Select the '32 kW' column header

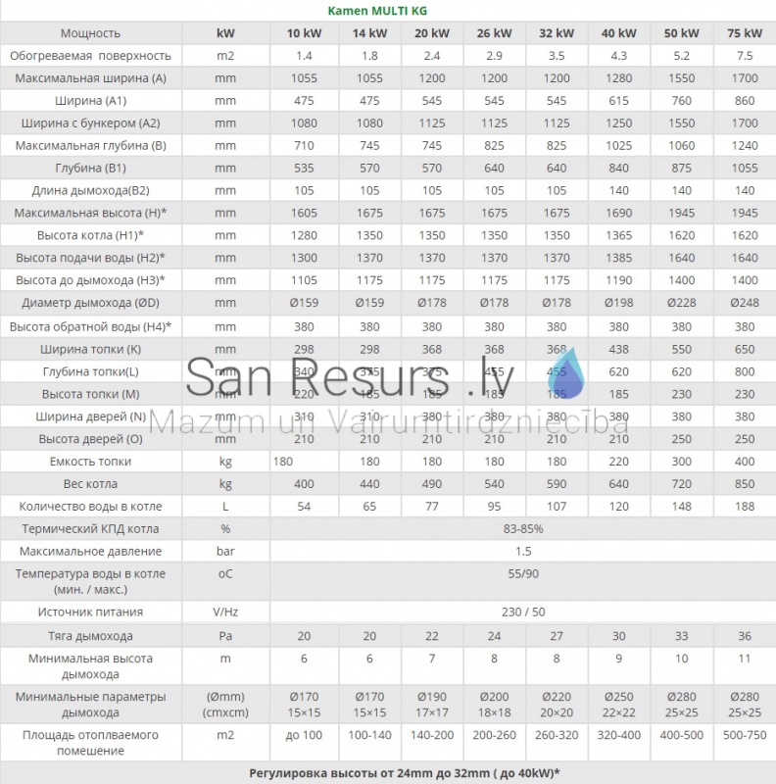coord(557,33)
